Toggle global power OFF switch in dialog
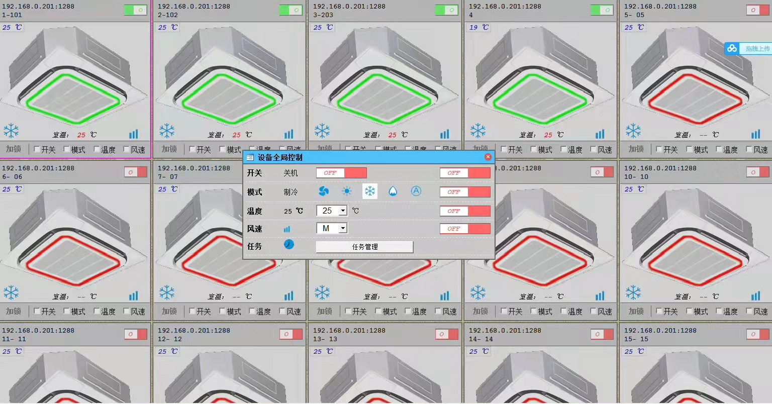772x404 pixels. pyautogui.click(x=341, y=173)
